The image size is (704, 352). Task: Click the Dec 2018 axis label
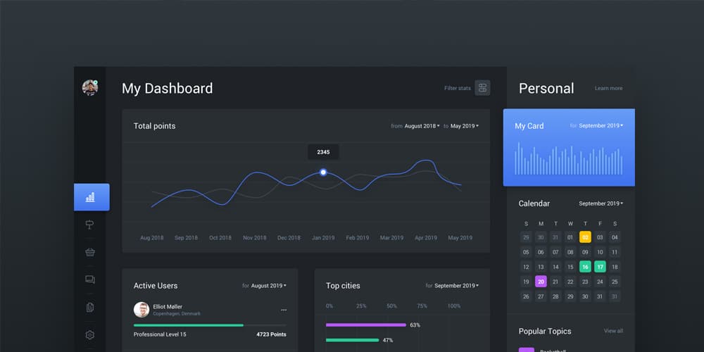point(289,238)
